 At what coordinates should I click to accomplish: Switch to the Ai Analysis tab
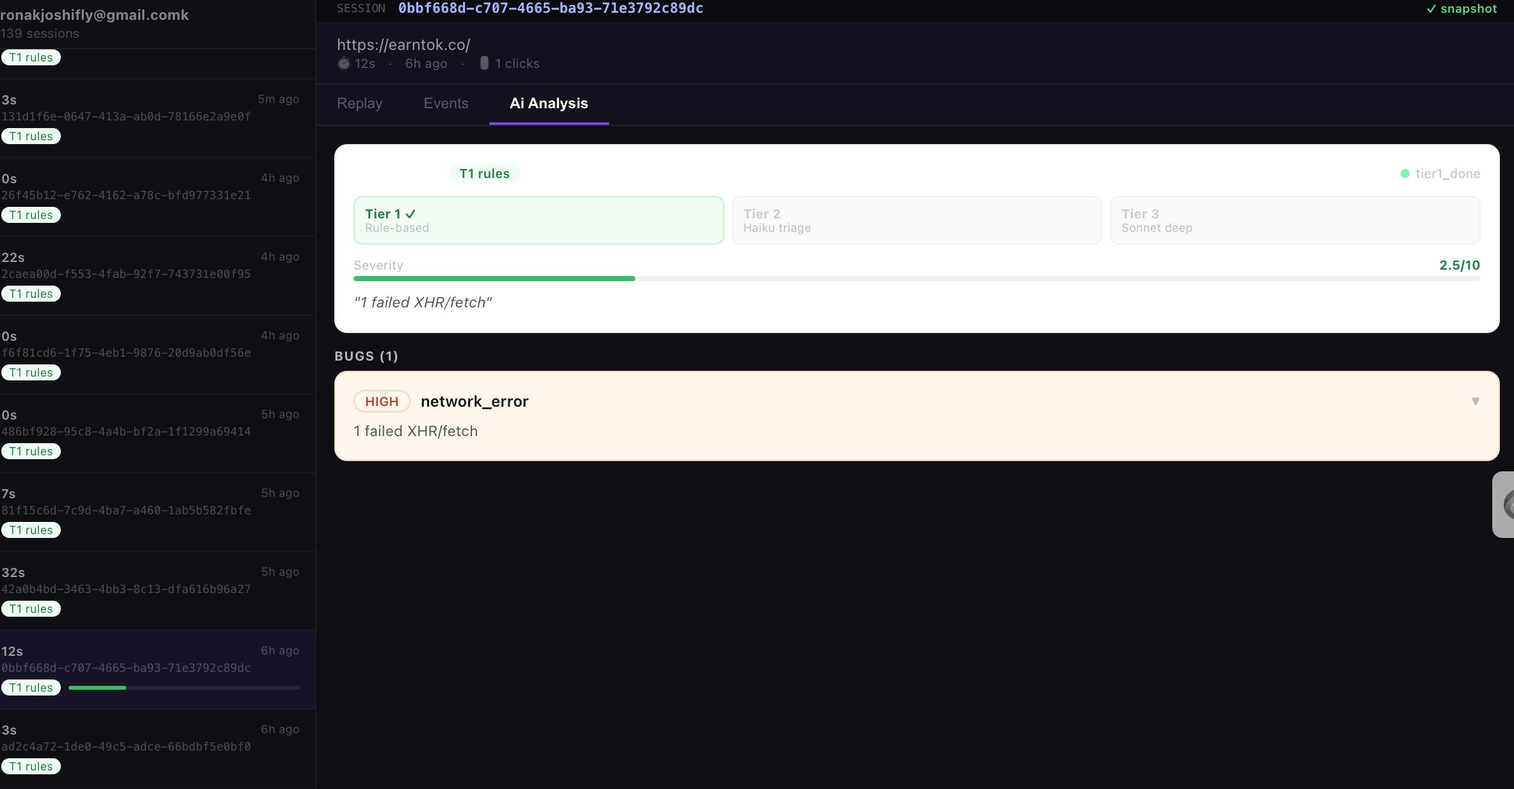click(548, 103)
